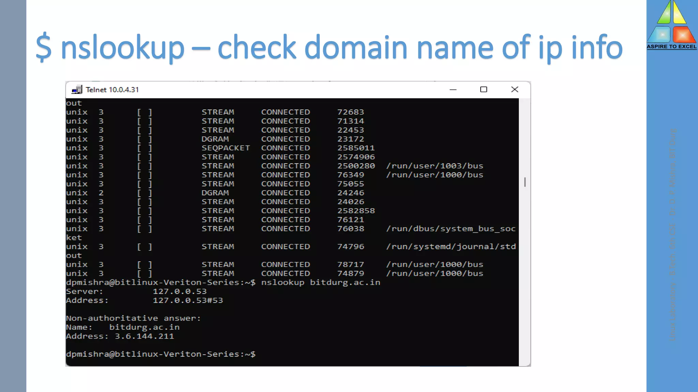The width and height of the screenshot is (698, 392).
Task: Click socket inode number 2574906
Action: coord(356,157)
